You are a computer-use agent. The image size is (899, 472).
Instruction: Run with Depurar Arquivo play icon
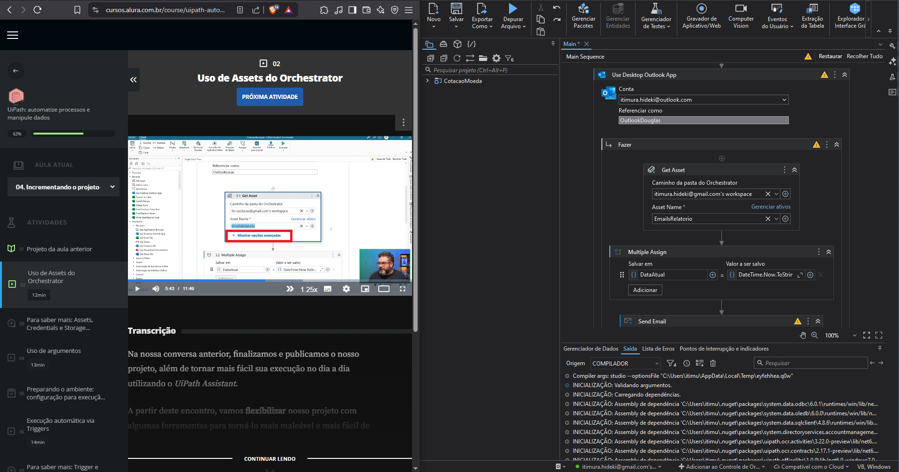(x=513, y=8)
